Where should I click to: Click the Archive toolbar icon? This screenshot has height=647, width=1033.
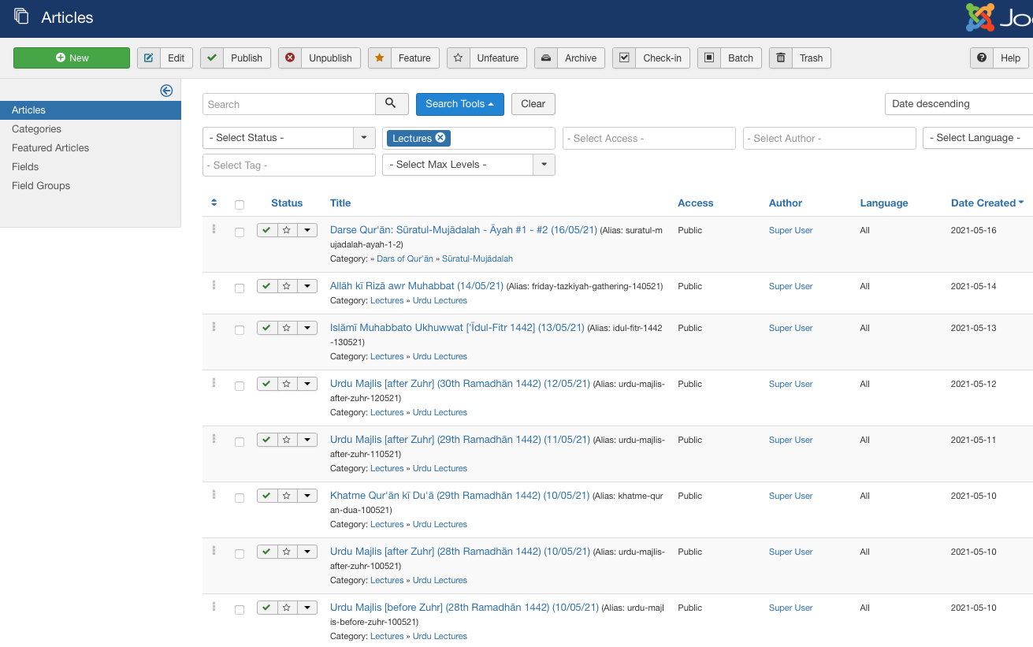pyautogui.click(x=546, y=58)
